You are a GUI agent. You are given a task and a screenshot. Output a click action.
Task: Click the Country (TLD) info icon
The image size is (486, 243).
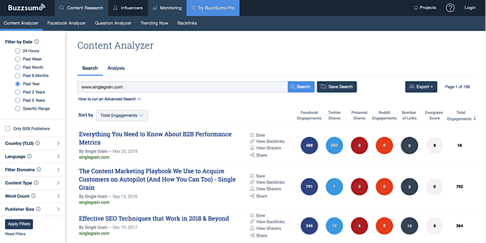38,143
